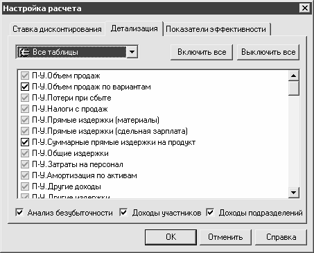This screenshot has width=314, height=253.
Task: Select the Все таблицы combo box field
Action: (x=77, y=52)
